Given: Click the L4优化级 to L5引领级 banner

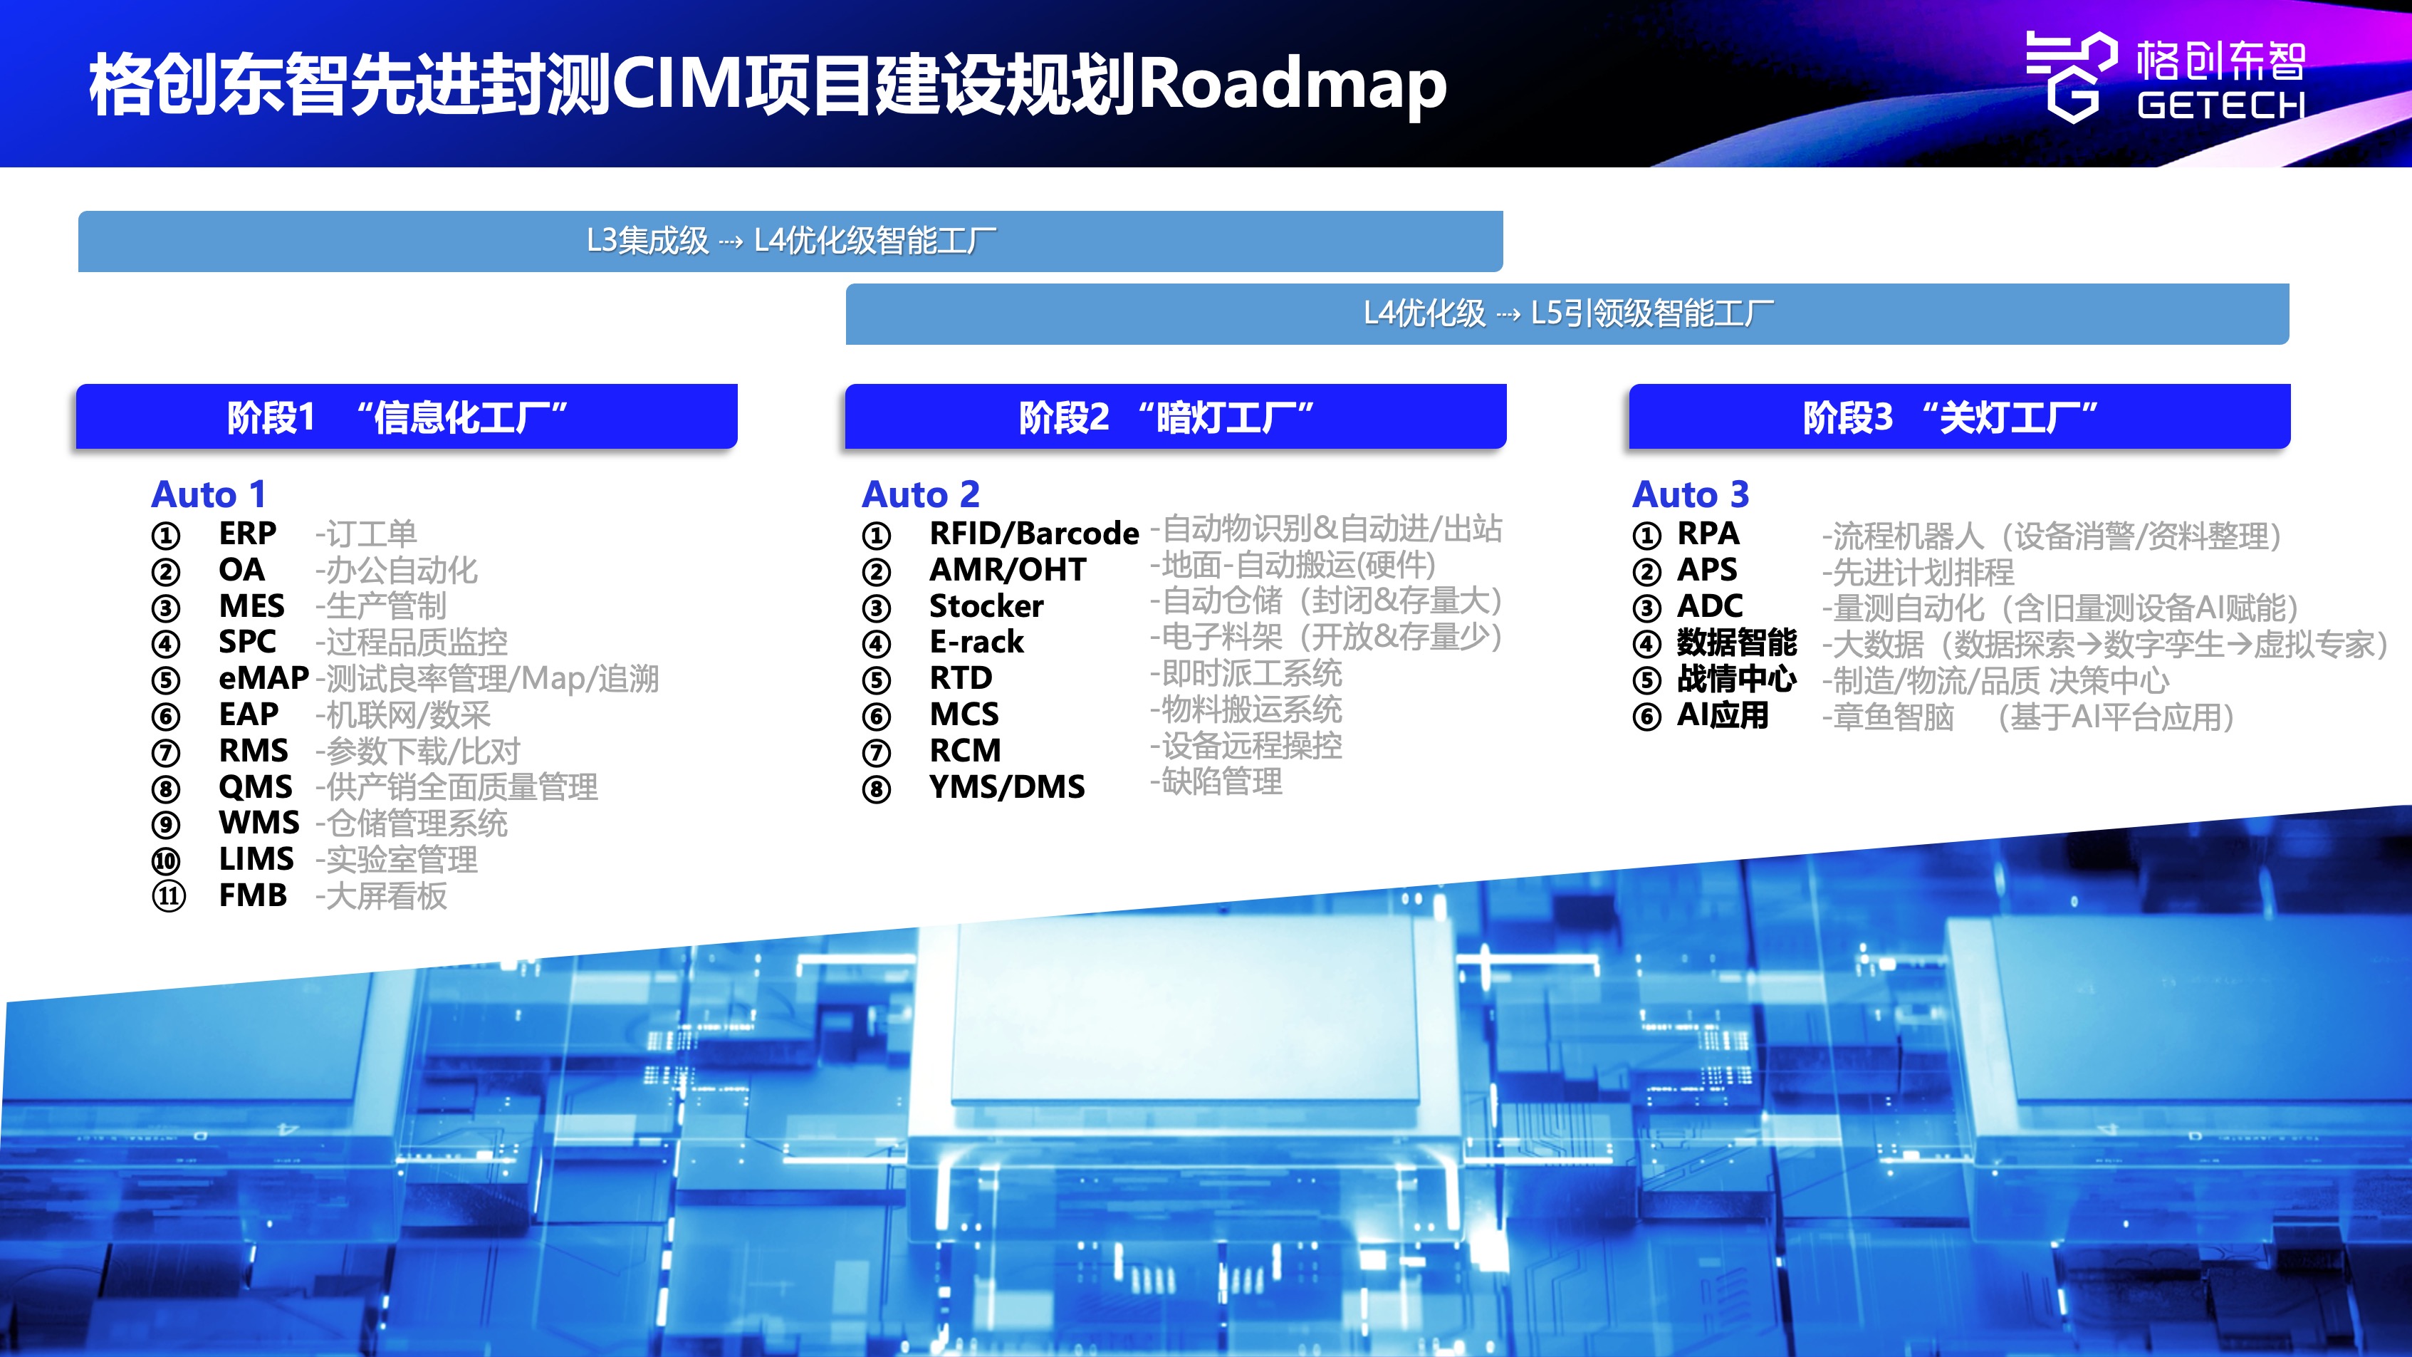Looking at the screenshot, I should click(x=1567, y=313).
